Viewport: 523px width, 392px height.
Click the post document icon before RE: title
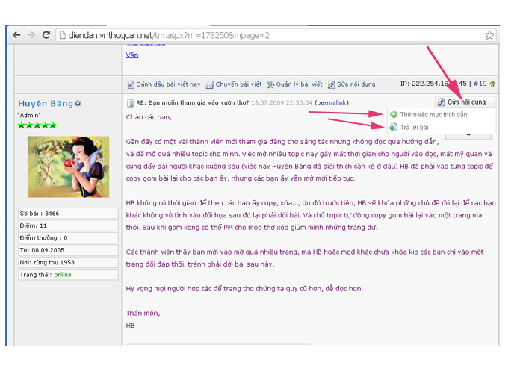(130, 103)
